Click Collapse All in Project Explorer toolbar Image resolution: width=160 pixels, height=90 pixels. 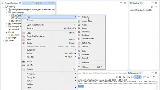[x=33, y=3]
